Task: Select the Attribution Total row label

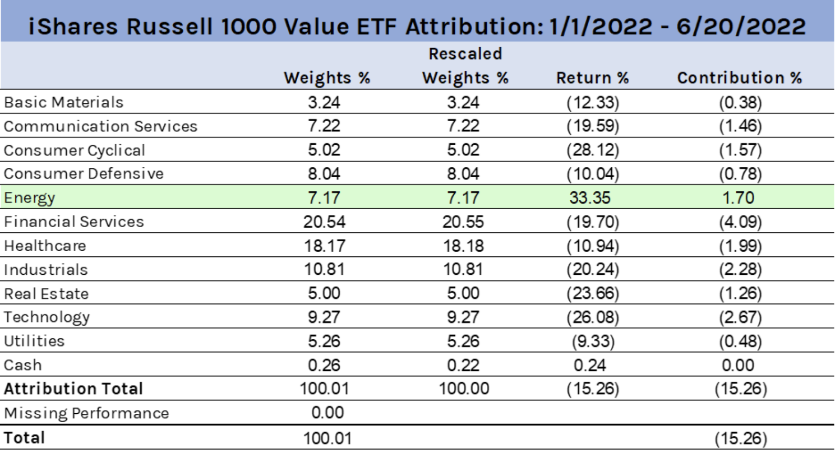Action: 74,389
